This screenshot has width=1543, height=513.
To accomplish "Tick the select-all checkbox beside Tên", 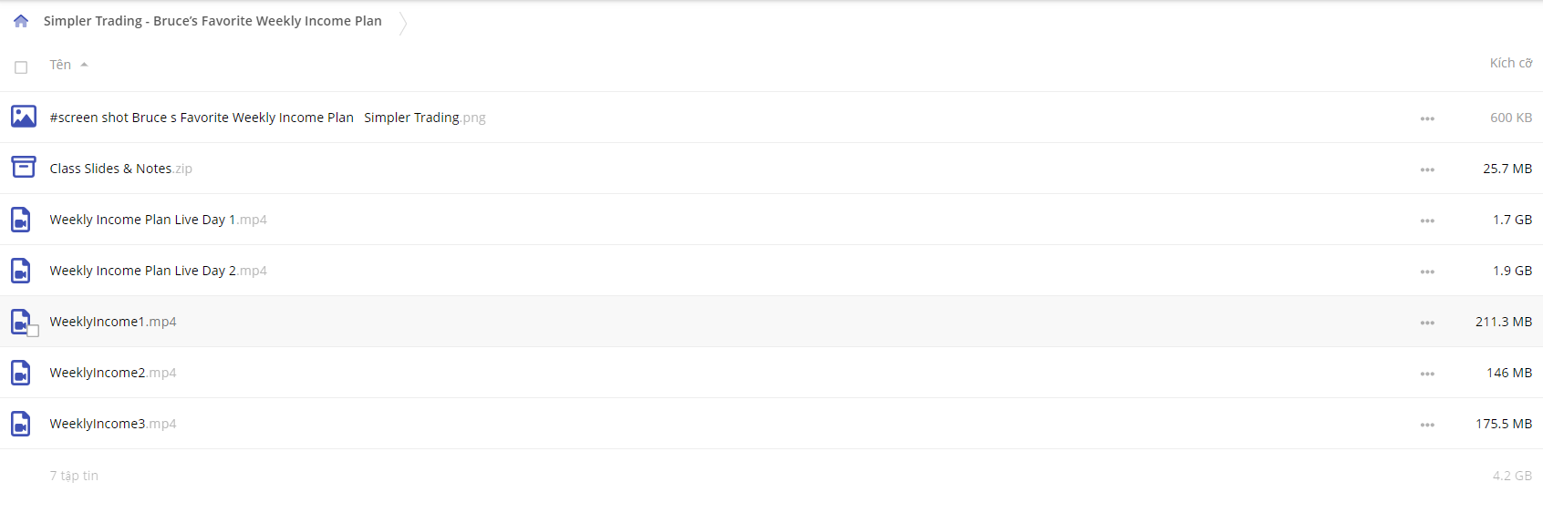I will pos(21,67).
